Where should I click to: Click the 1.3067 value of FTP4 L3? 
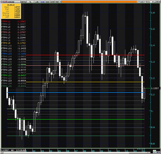(21, 27)
